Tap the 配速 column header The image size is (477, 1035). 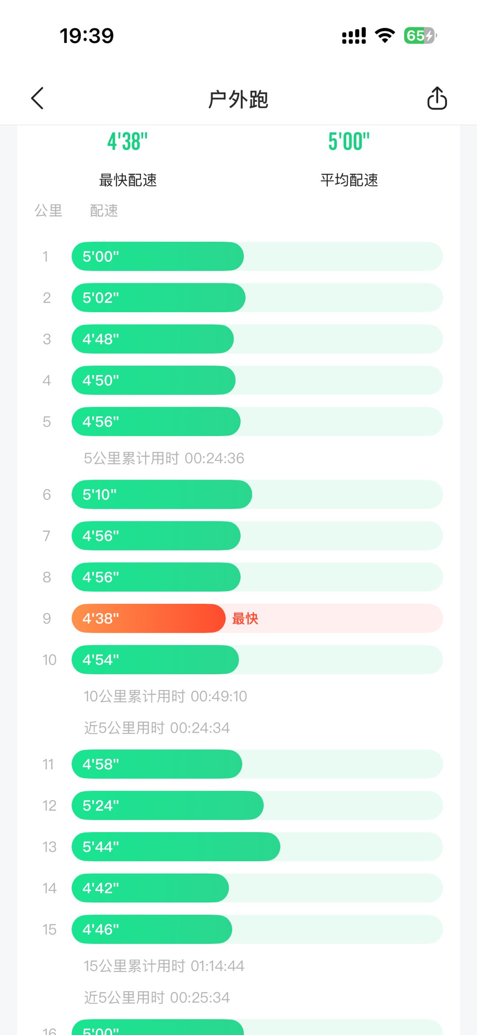pos(104,211)
